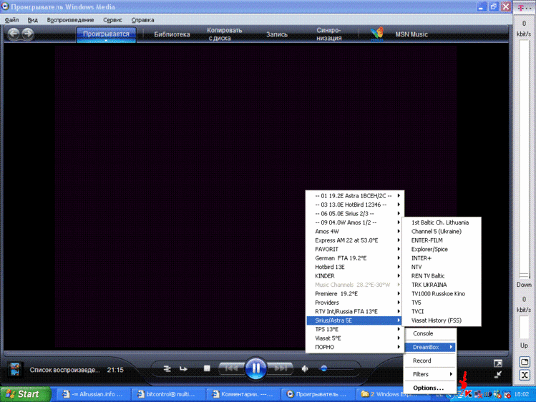Switch to full screen view icon
Viewport: 536px width, 402px height.
(x=498, y=363)
